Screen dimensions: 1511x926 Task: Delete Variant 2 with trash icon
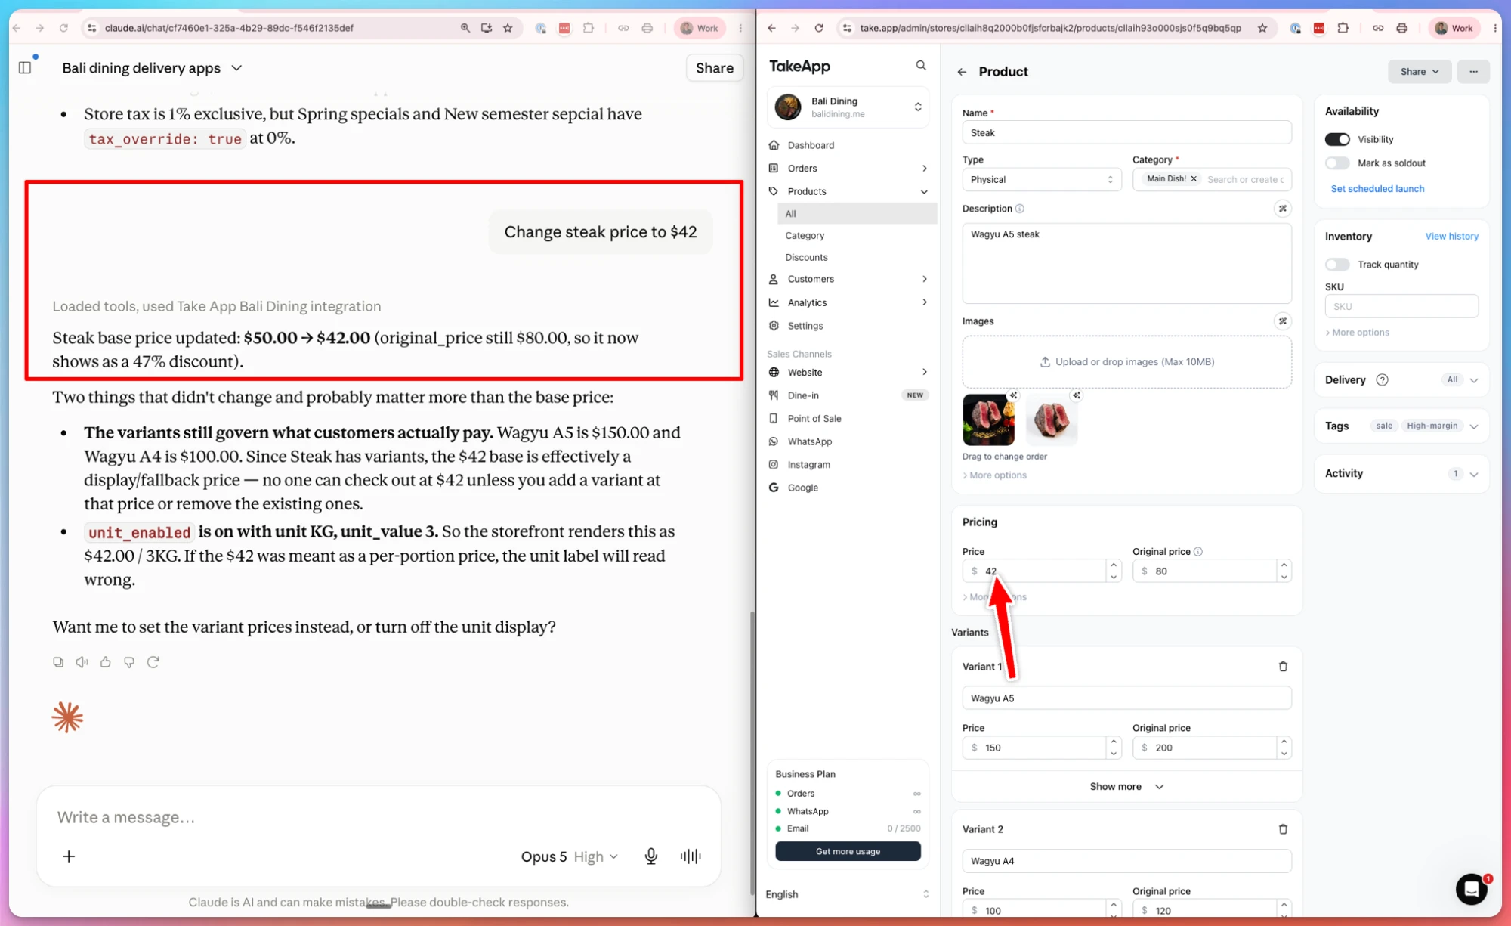1283,829
